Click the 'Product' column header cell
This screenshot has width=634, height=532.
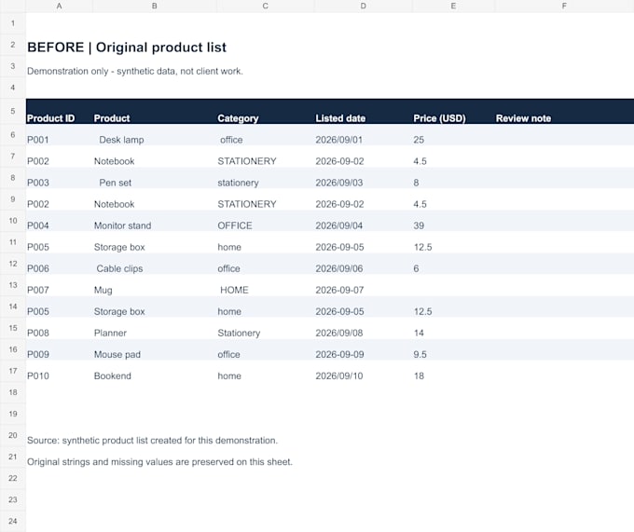click(155, 112)
